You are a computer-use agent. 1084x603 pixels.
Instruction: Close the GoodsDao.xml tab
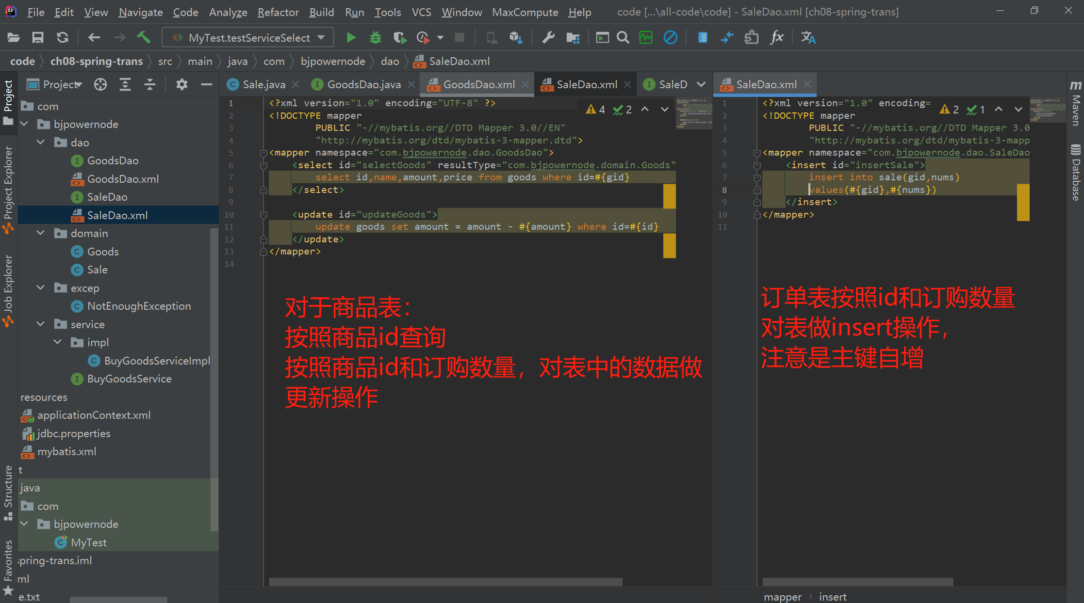click(525, 84)
